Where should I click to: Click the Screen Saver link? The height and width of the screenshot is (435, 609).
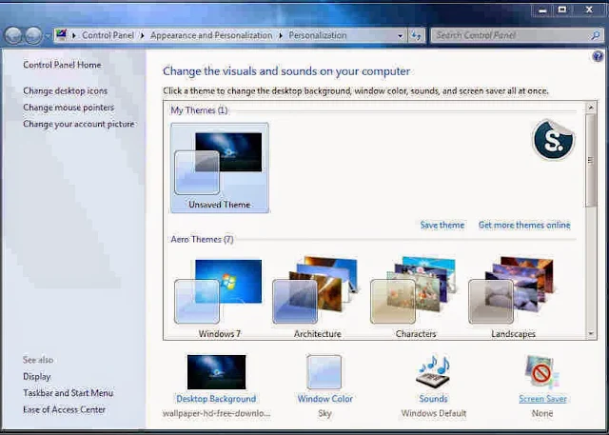[542, 399]
